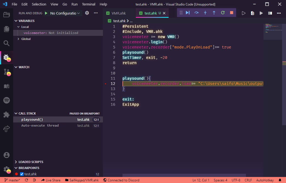Stop the debug session

pyautogui.click(x=231, y=13)
